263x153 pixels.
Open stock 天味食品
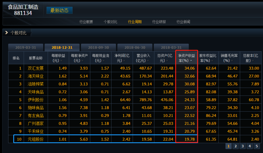tap(36, 92)
